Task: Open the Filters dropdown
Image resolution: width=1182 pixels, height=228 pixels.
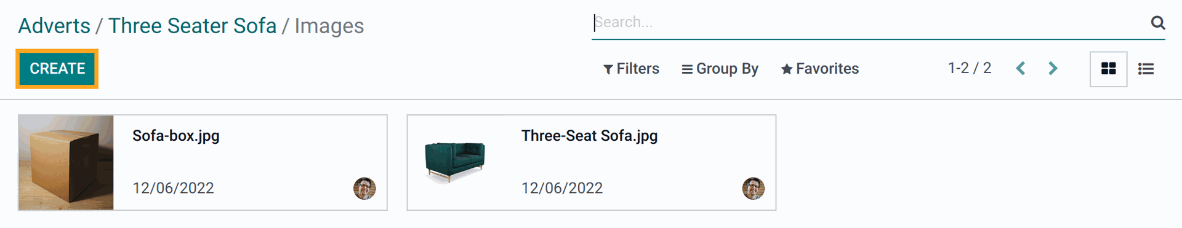Action: click(x=631, y=69)
